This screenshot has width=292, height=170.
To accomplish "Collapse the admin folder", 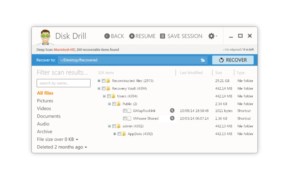I will pyautogui.click(x=109, y=126).
